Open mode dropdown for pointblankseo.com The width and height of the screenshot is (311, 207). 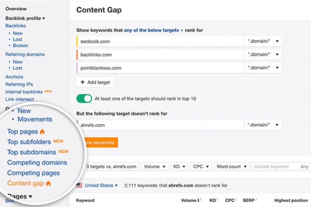coord(263,68)
